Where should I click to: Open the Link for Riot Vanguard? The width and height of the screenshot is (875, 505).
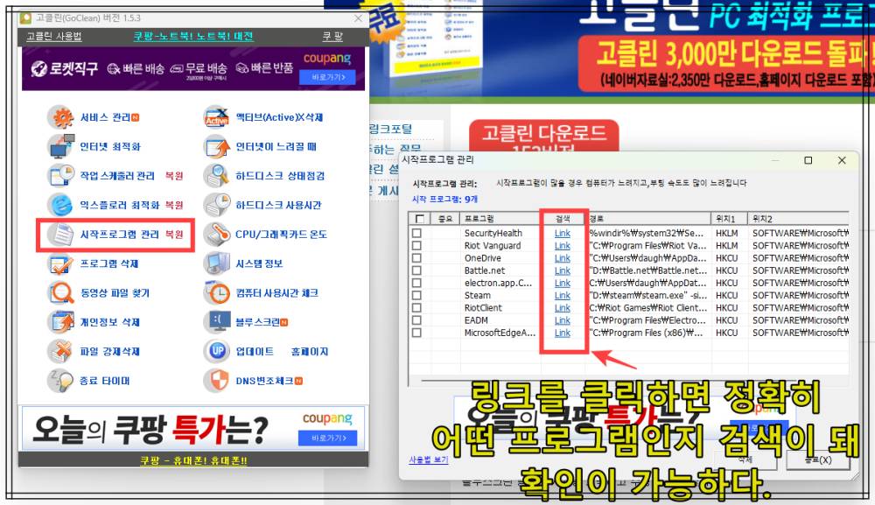tap(563, 246)
